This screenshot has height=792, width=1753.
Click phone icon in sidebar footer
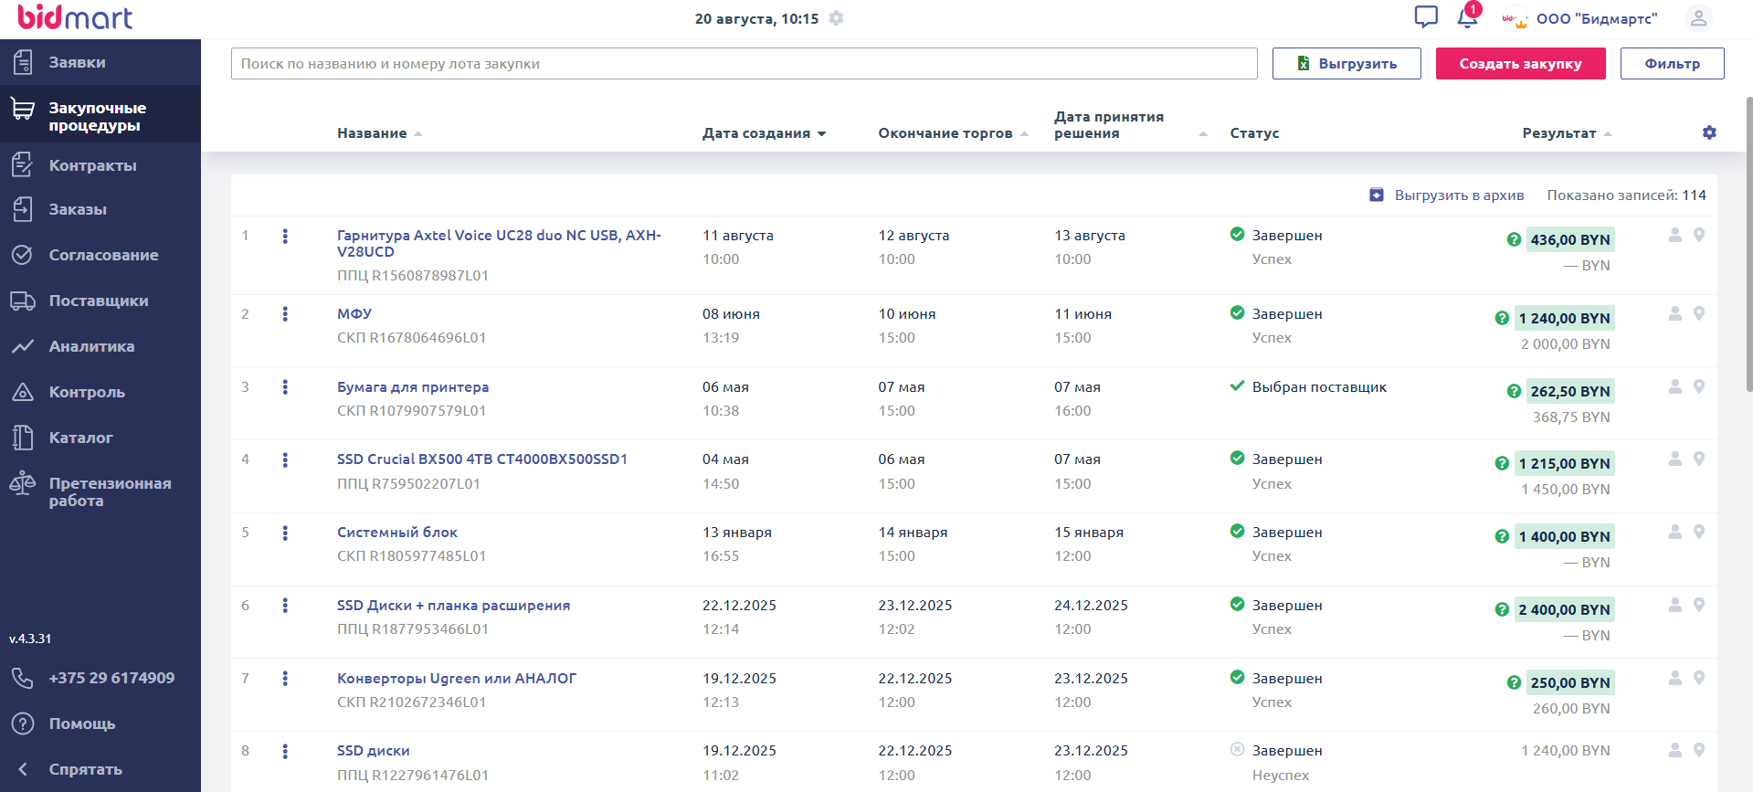tap(22, 678)
